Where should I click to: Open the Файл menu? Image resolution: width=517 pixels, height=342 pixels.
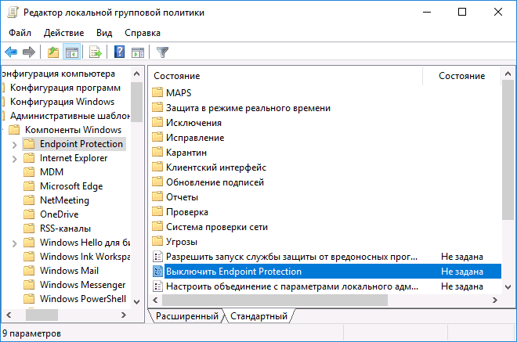pyautogui.click(x=20, y=33)
